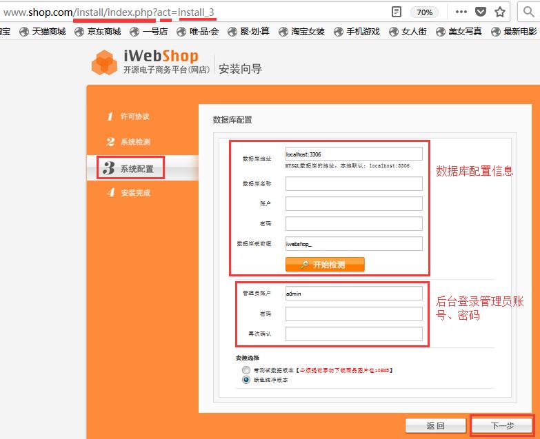Open 最新电影 bookmark

coord(514,32)
